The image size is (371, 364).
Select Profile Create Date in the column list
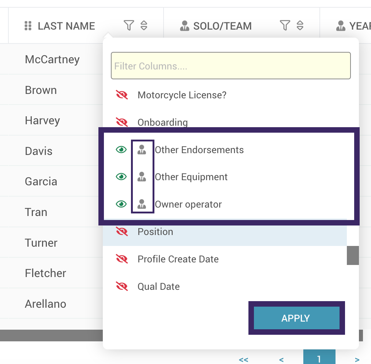[178, 259]
